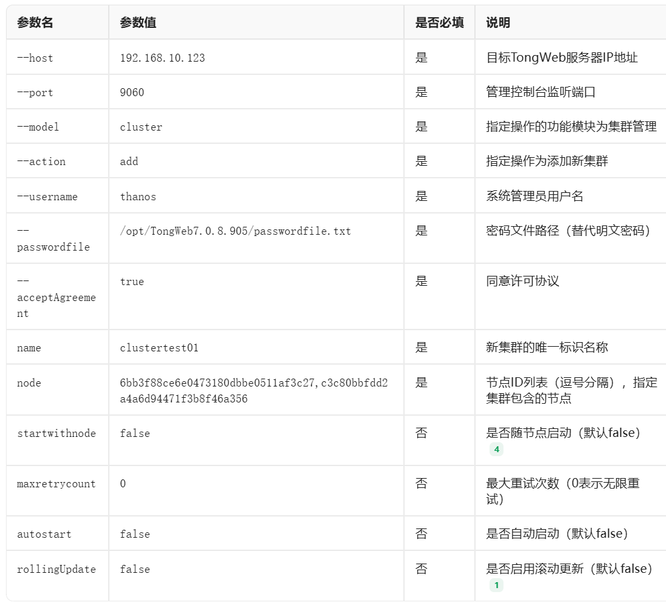Select the 参数名 column header
The image size is (666, 608).
point(35,23)
